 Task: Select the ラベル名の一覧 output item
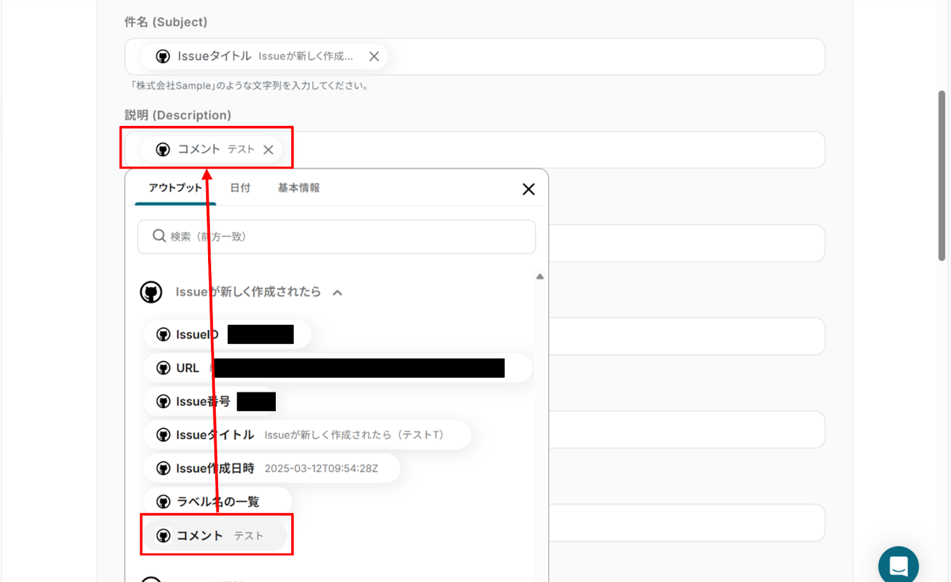pyautogui.click(x=217, y=502)
